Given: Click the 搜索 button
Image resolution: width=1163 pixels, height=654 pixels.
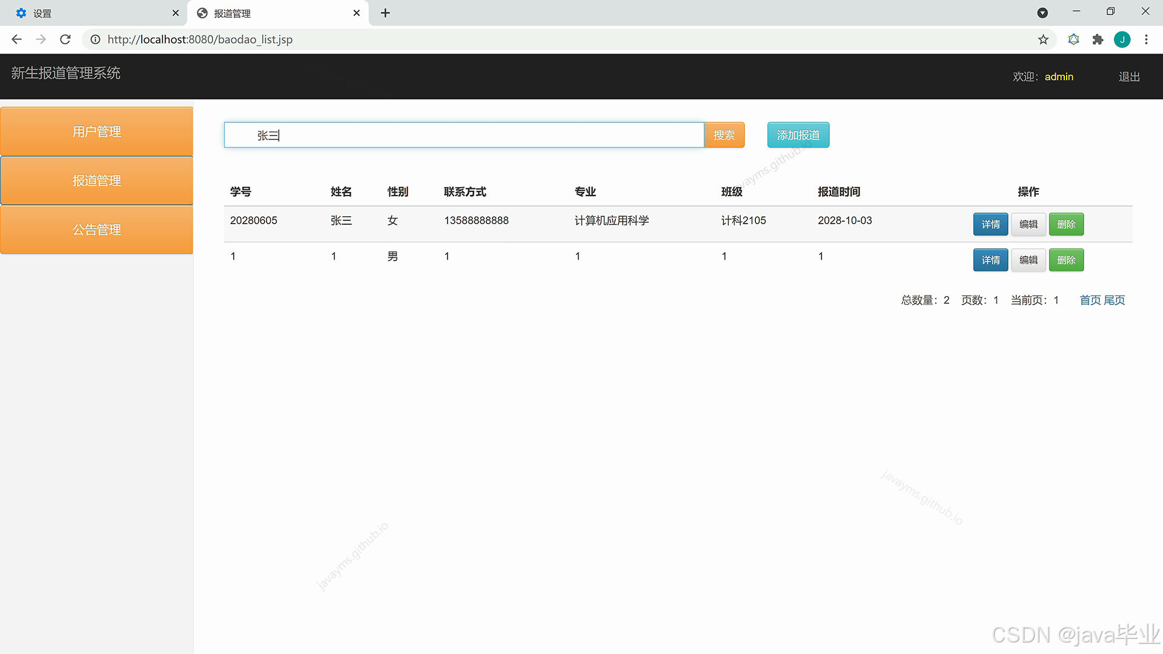Looking at the screenshot, I should [x=724, y=135].
